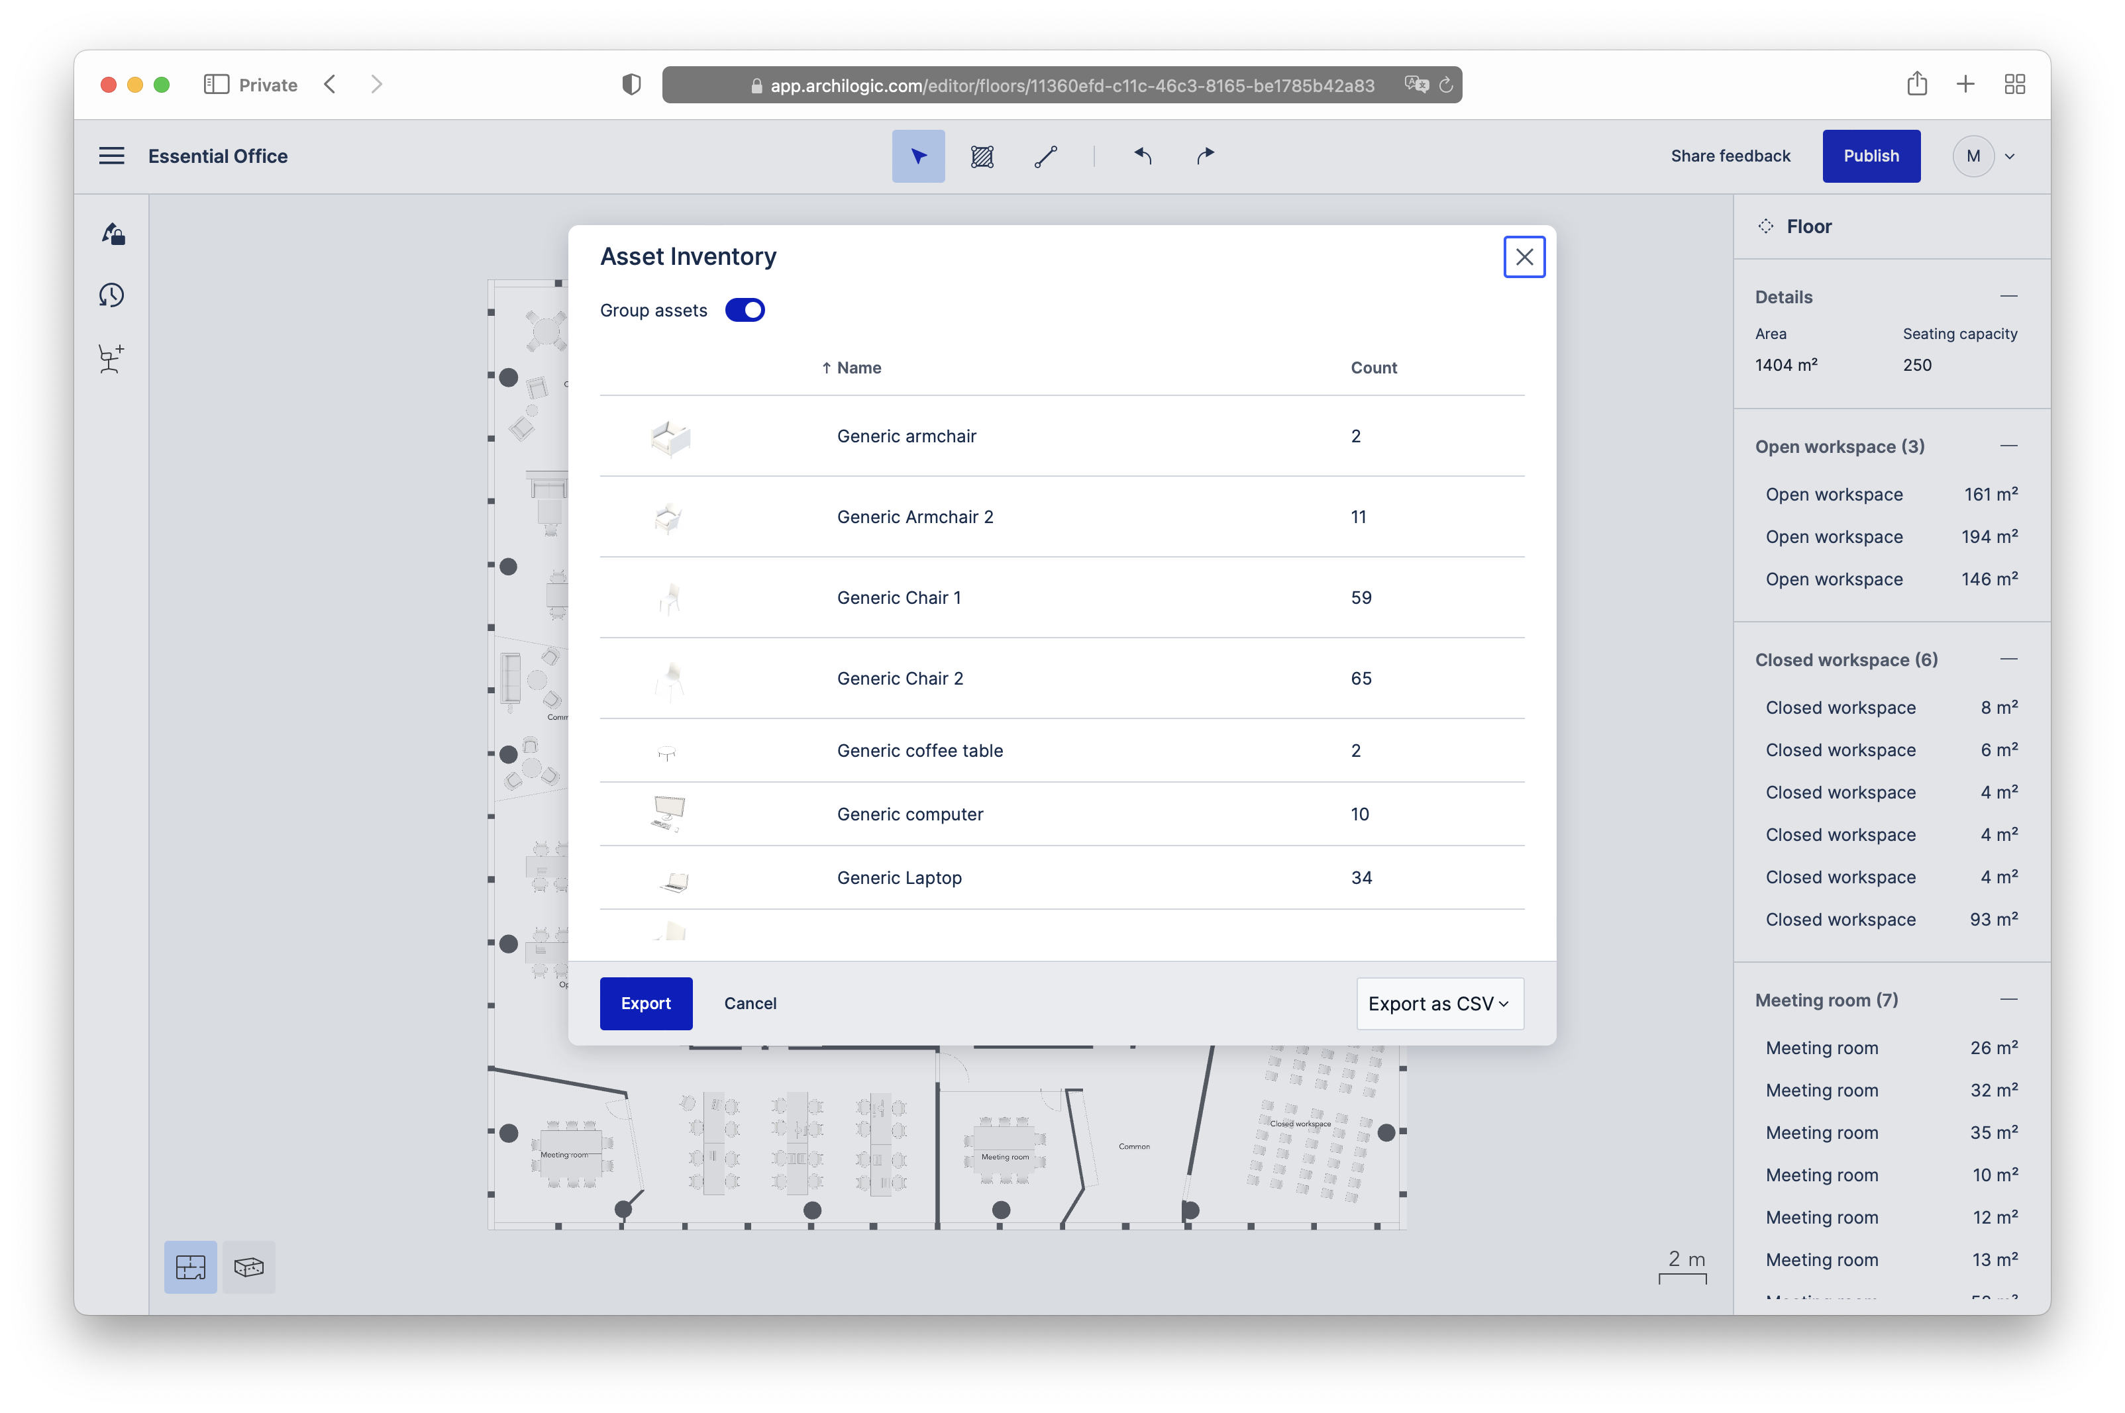
Task: Activate the hatched area drawing tool
Action: tap(982, 156)
